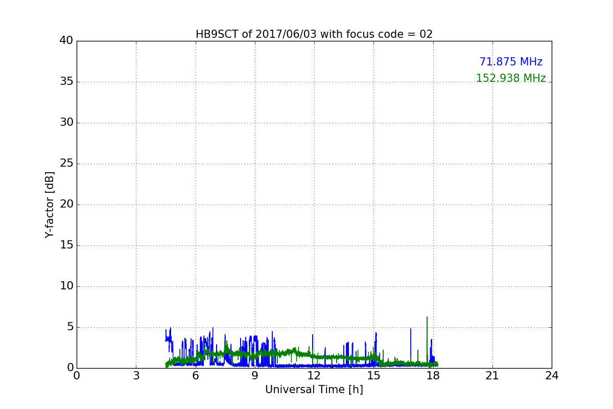Click the x-axis tick label '9'

[255, 375]
